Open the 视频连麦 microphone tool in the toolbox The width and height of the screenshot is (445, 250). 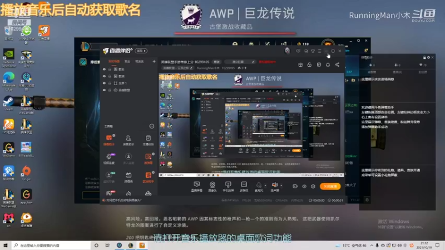[109, 159]
